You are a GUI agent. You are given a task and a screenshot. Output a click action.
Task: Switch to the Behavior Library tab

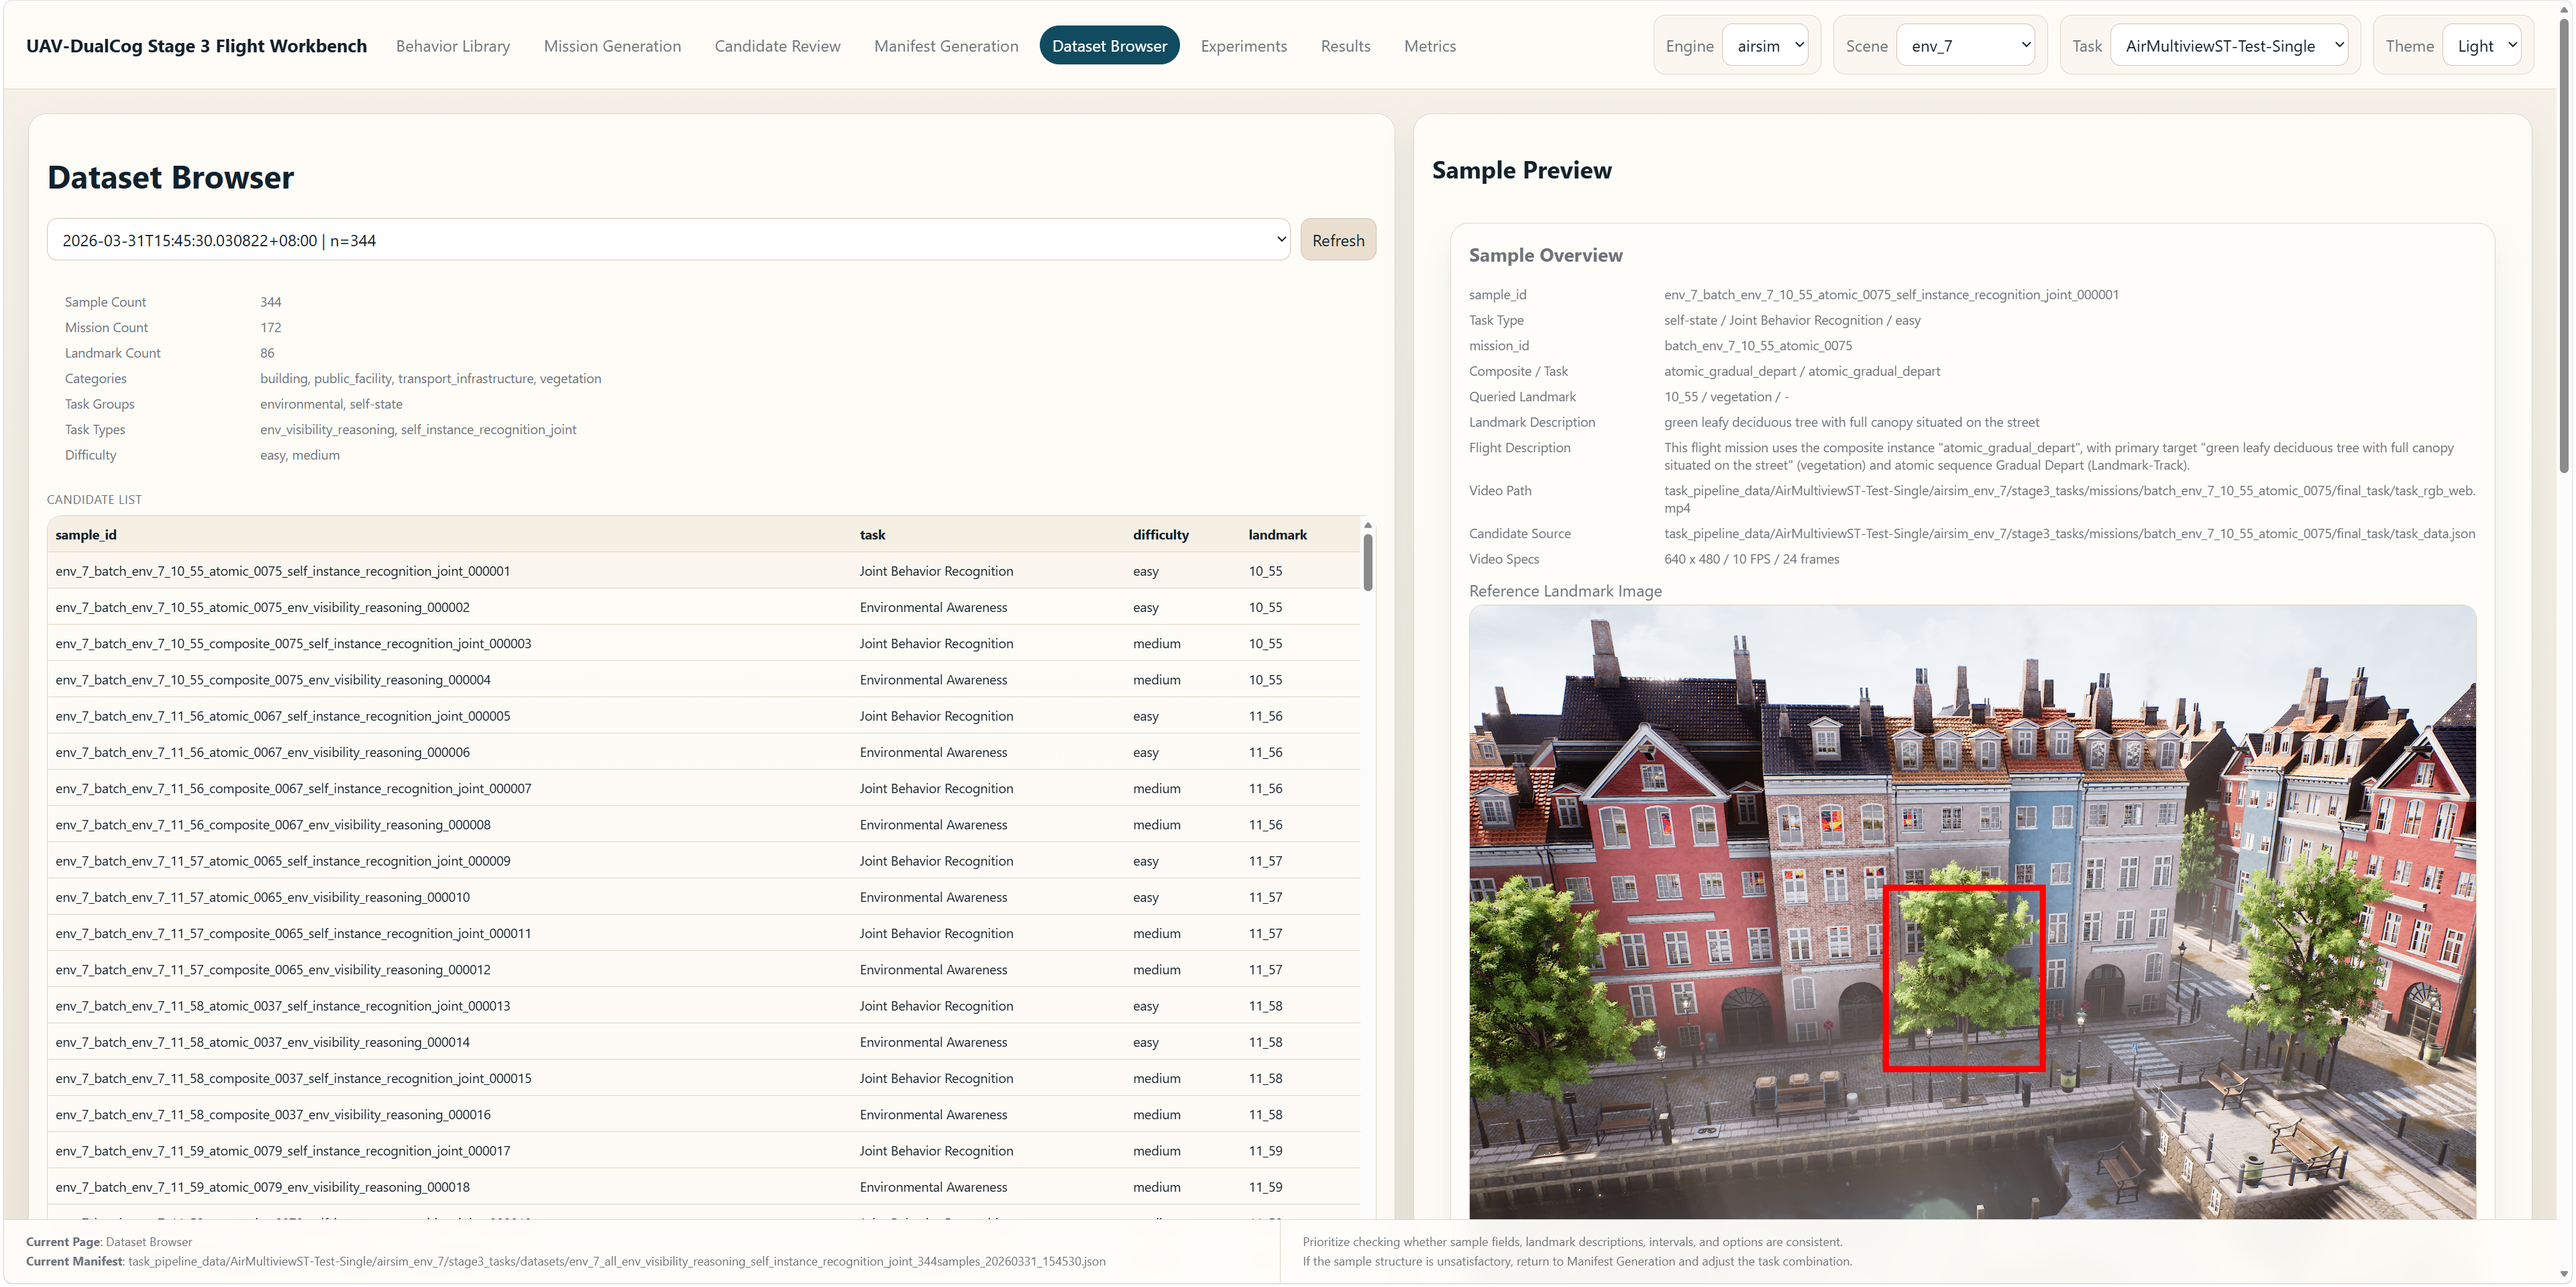(452, 45)
